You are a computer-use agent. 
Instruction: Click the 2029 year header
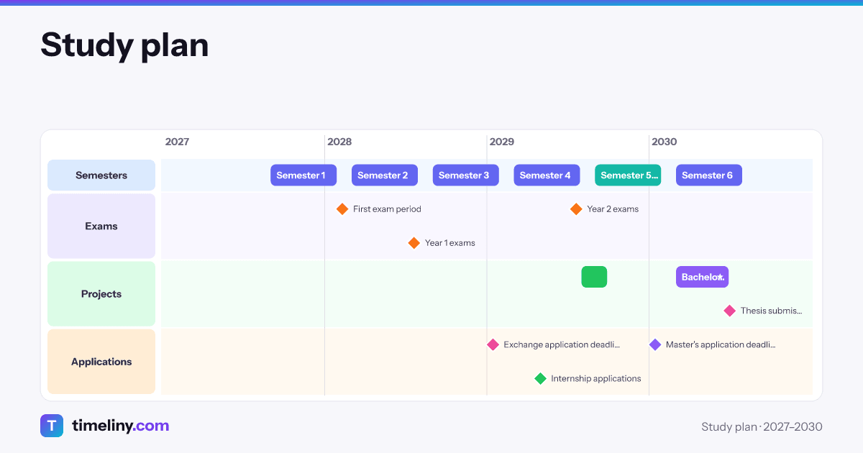[502, 142]
